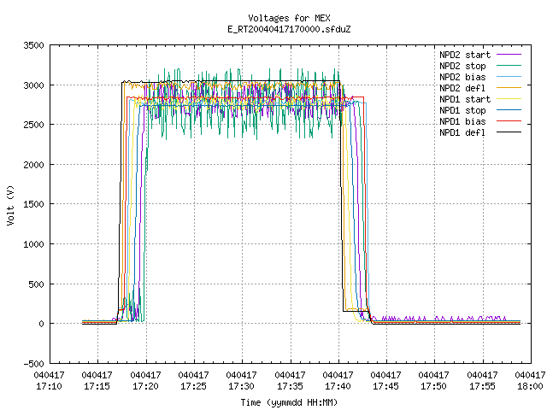Click the black NPD1 defl legend line
Viewport: 547px width, 410px height.
tap(509, 132)
